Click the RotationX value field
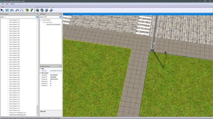The height and width of the screenshot is (119, 213). [x=56, y=81]
